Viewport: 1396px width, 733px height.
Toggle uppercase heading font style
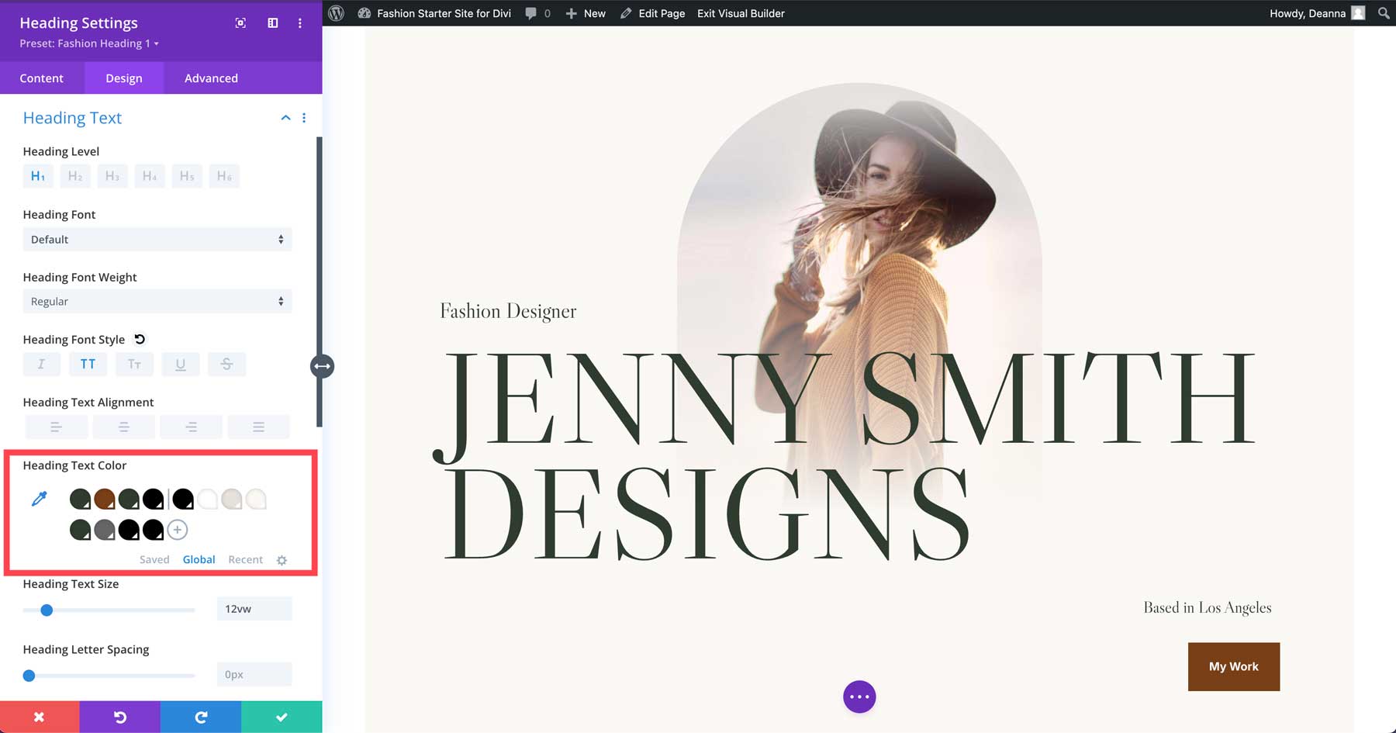pyautogui.click(x=88, y=364)
